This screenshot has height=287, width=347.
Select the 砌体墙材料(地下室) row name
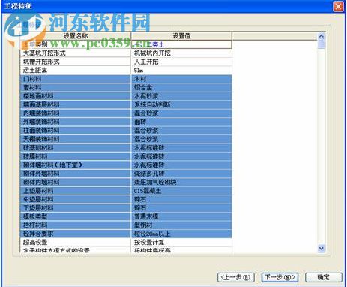click(x=76, y=165)
